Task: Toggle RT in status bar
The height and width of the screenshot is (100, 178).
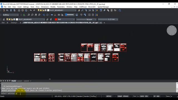Action: (x=155, y=96)
